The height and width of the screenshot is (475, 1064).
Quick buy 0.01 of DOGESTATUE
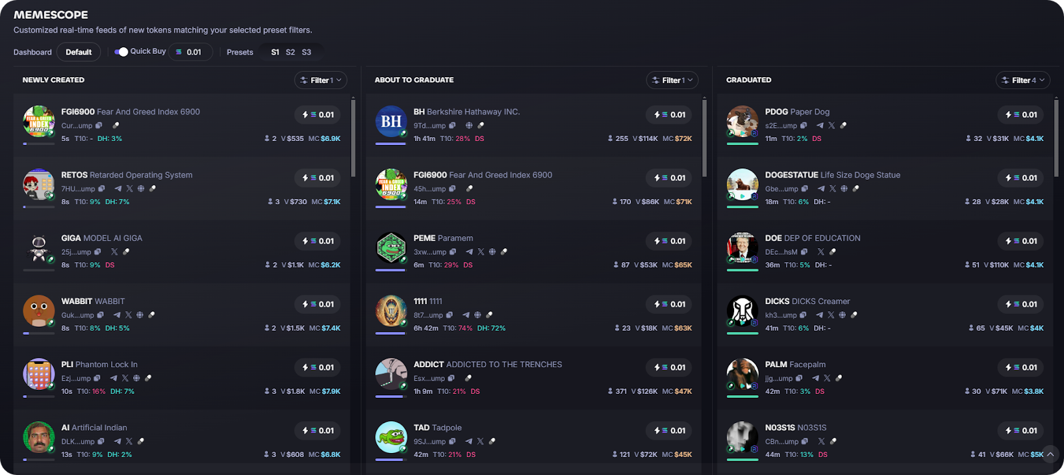1021,178
